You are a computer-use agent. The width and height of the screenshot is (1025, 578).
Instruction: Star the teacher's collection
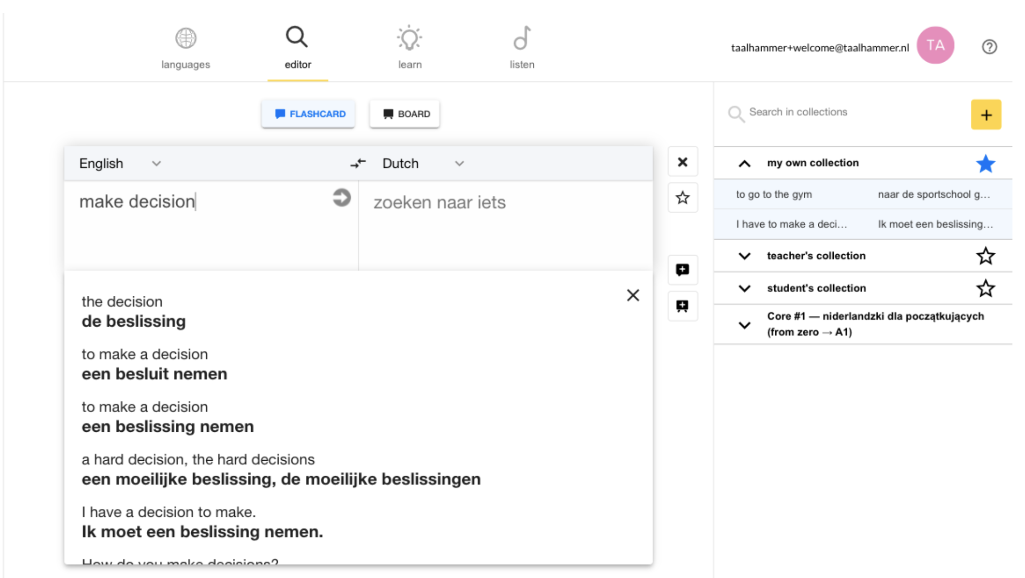coord(985,256)
